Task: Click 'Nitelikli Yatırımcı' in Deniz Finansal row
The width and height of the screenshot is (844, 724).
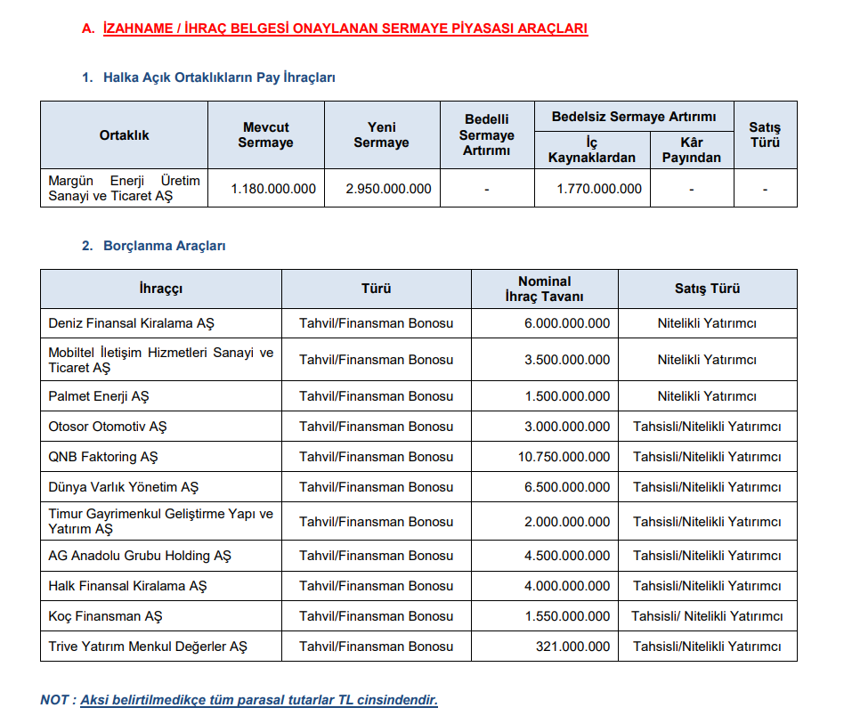Action: [x=707, y=323]
